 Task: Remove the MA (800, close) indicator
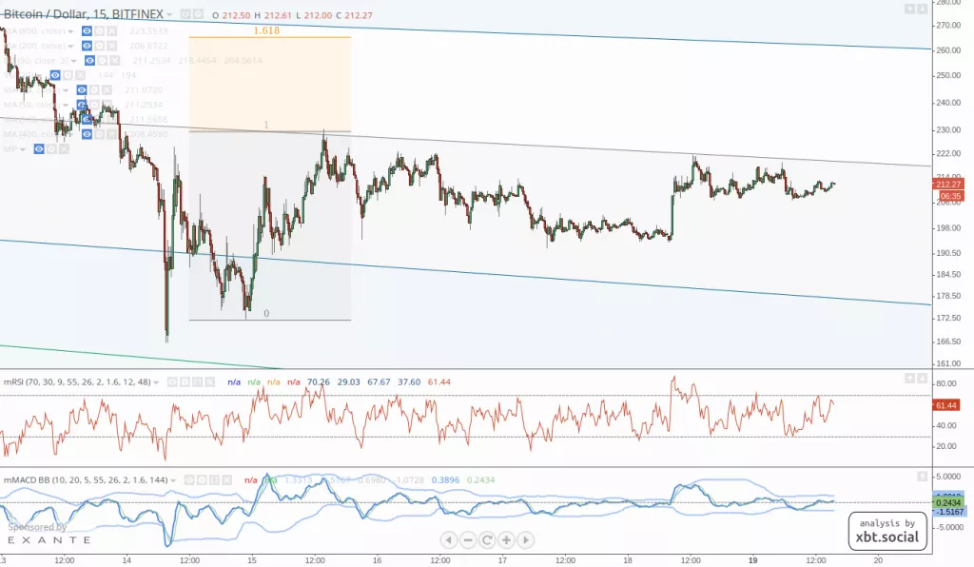pyautogui.click(x=111, y=30)
